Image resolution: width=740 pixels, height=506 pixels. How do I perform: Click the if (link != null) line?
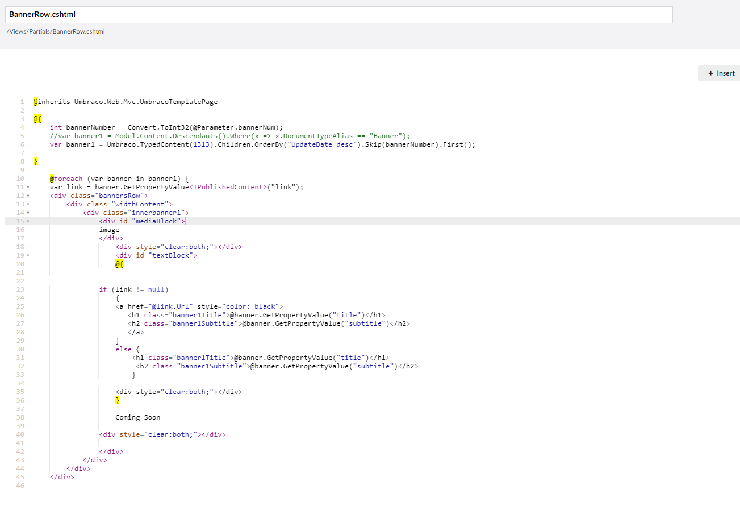[x=133, y=289]
